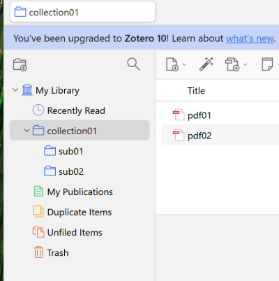Open Recently Read clock icon
This screenshot has width=279, height=281.
tap(38, 110)
